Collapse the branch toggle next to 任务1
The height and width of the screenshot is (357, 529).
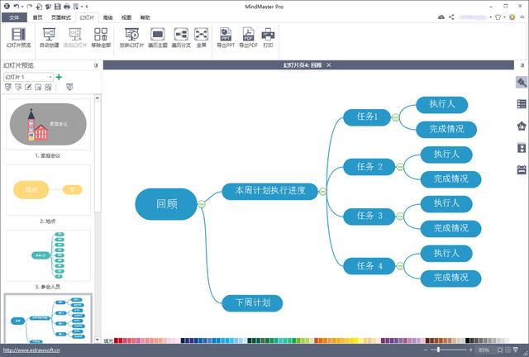(x=395, y=117)
